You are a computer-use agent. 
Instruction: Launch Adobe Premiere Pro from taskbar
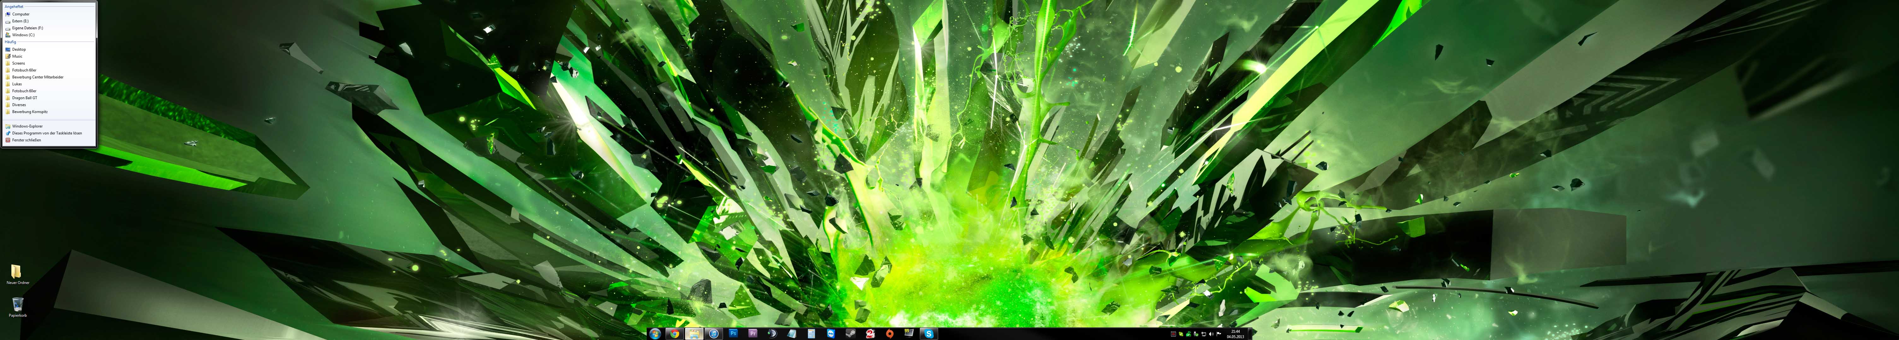(753, 333)
